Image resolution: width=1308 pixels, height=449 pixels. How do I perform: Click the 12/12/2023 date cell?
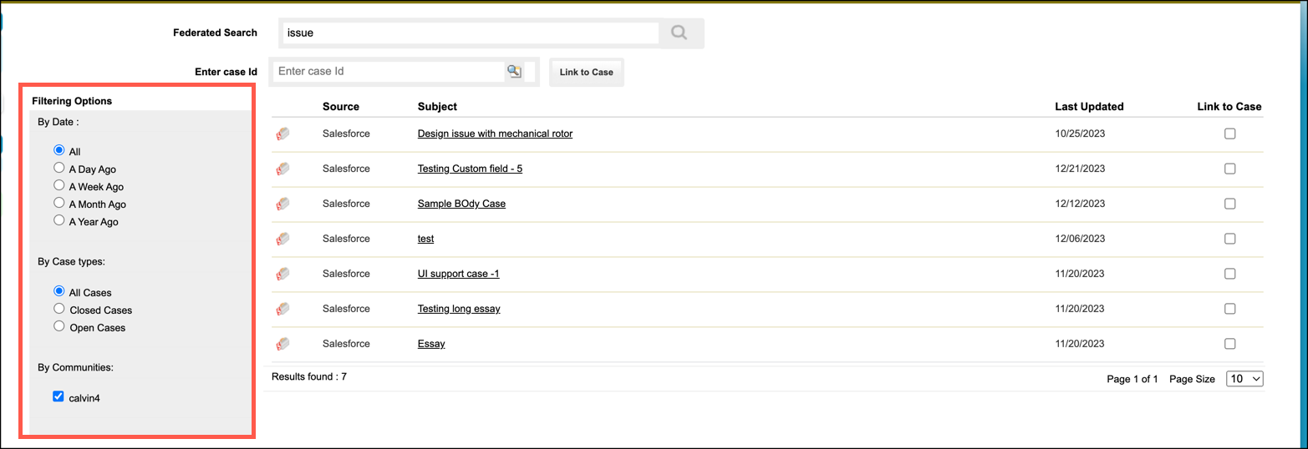coord(1080,204)
